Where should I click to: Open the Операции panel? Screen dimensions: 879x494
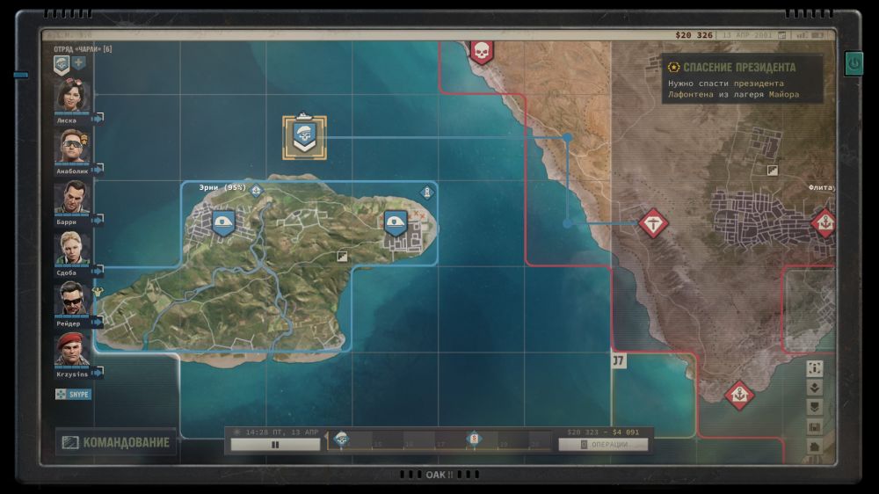click(x=602, y=445)
